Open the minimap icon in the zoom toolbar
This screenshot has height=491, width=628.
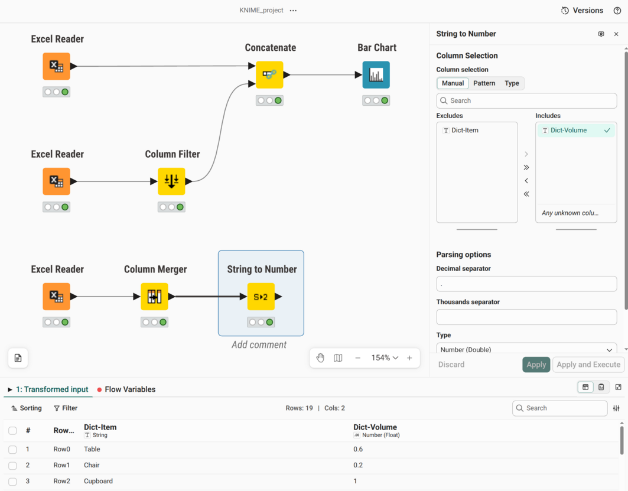[338, 357]
